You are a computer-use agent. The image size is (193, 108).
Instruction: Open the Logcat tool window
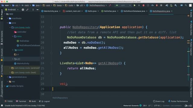click(44, 101)
